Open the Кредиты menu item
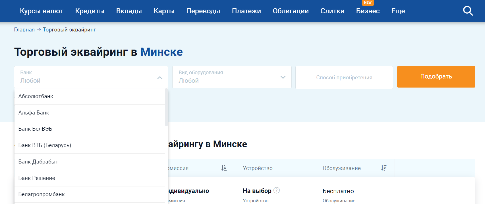The height and width of the screenshot is (204, 485). coord(90,11)
